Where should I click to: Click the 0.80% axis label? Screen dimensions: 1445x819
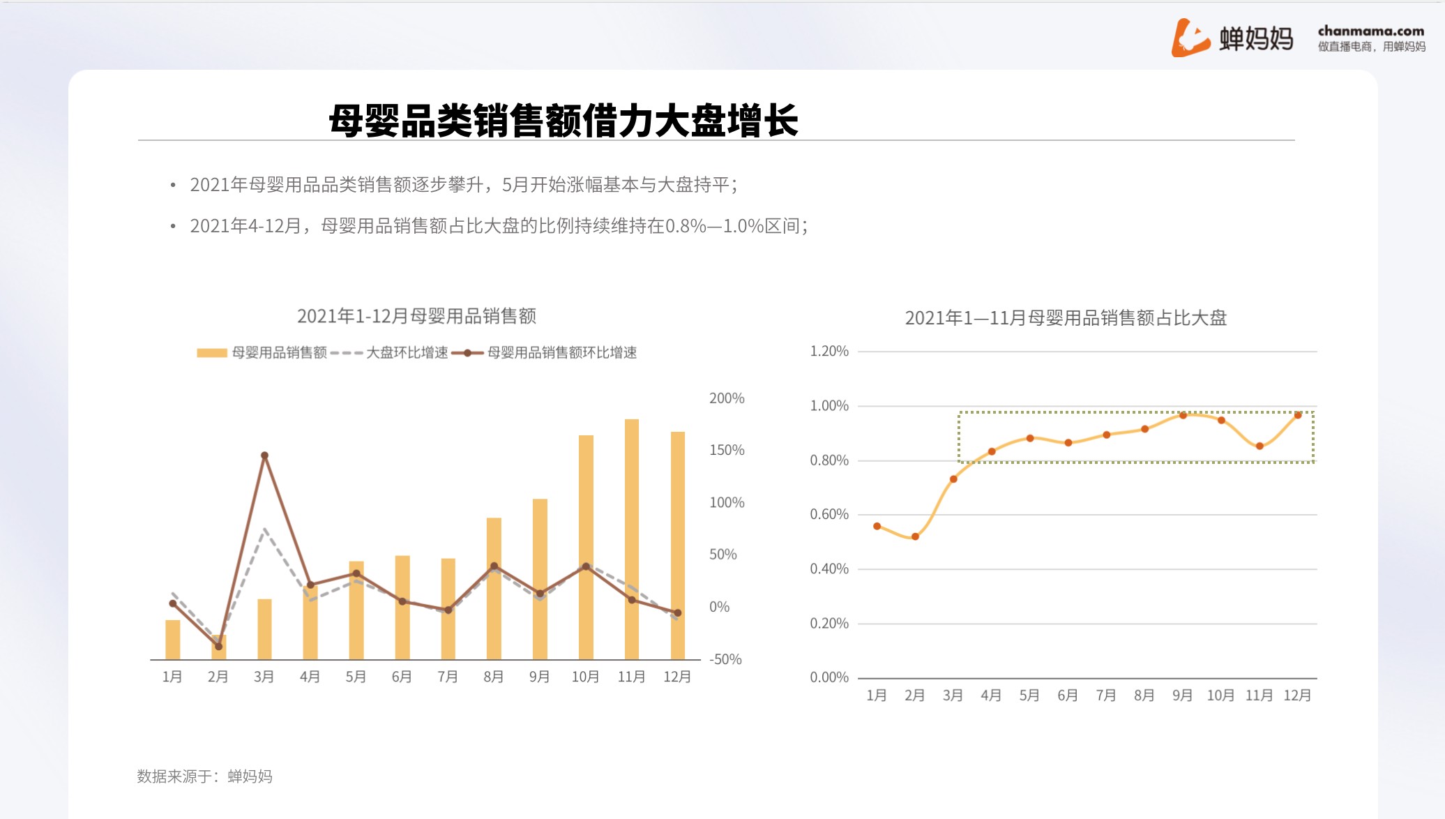(x=829, y=460)
